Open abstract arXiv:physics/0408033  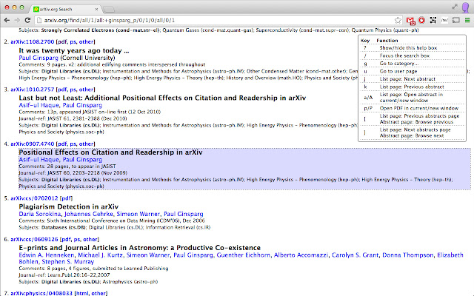pyautogui.click(x=41, y=293)
